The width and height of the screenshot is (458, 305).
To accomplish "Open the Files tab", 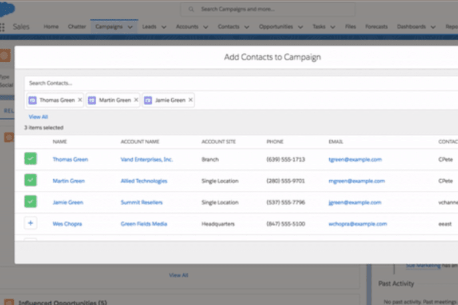I will point(350,26).
